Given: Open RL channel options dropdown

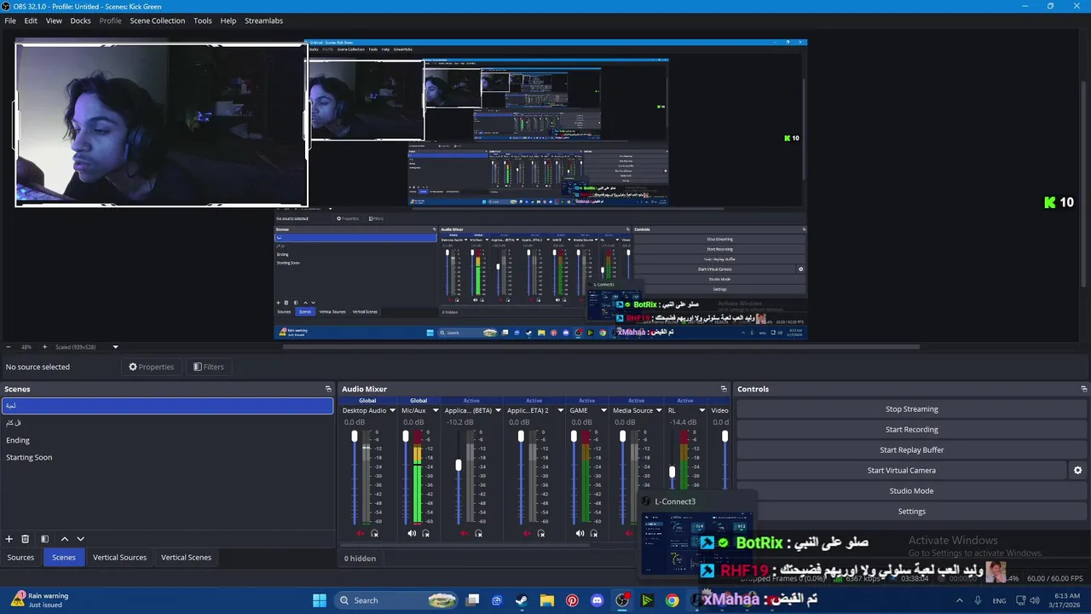Looking at the screenshot, I should pos(702,410).
